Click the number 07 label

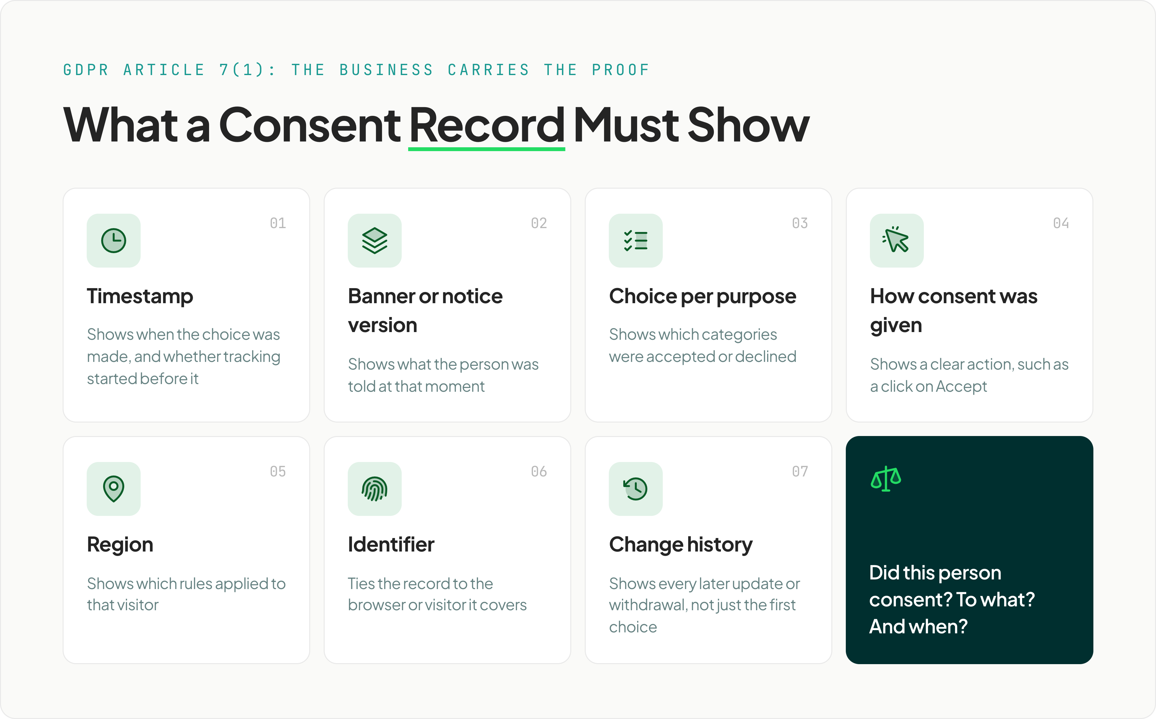click(800, 471)
